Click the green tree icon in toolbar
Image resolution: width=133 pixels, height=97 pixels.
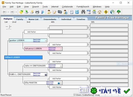coord(119,12)
